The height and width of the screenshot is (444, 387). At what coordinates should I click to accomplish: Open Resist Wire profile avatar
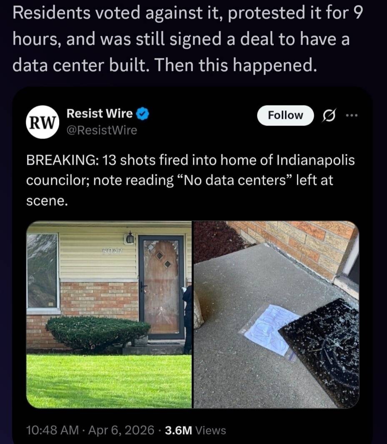coord(43,122)
